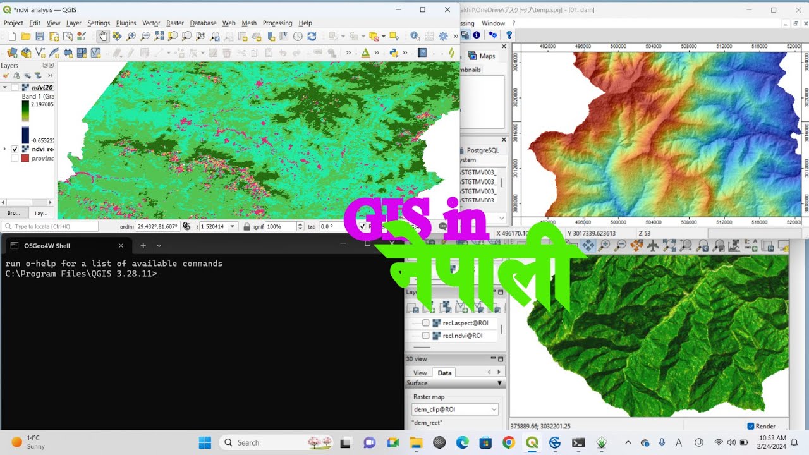Select the Zoom Out magnifier in QGIS
Image resolution: width=809 pixels, height=455 pixels.
145,37
